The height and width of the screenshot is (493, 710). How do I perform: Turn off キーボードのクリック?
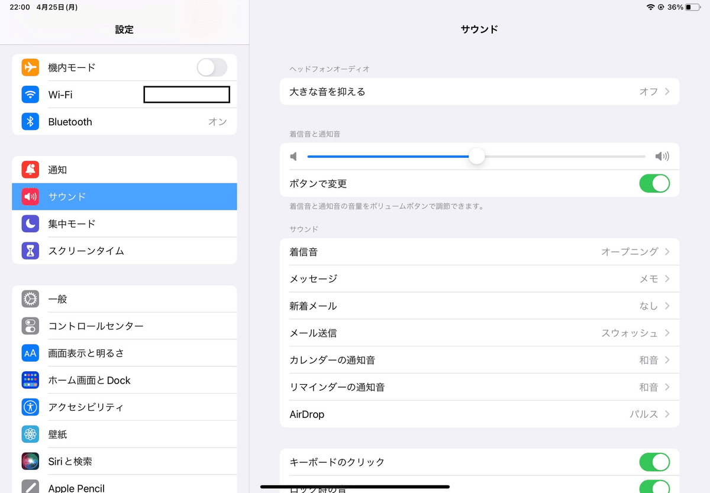(x=654, y=462)
